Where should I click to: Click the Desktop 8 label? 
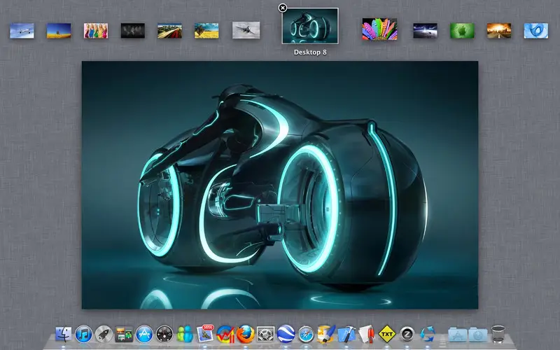[x=310, y=52]
